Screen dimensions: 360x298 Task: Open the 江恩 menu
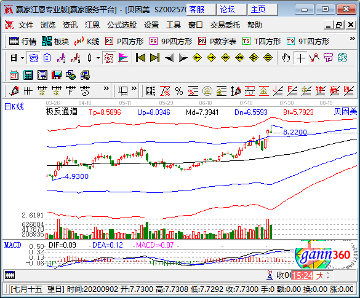tap(92, 25)
